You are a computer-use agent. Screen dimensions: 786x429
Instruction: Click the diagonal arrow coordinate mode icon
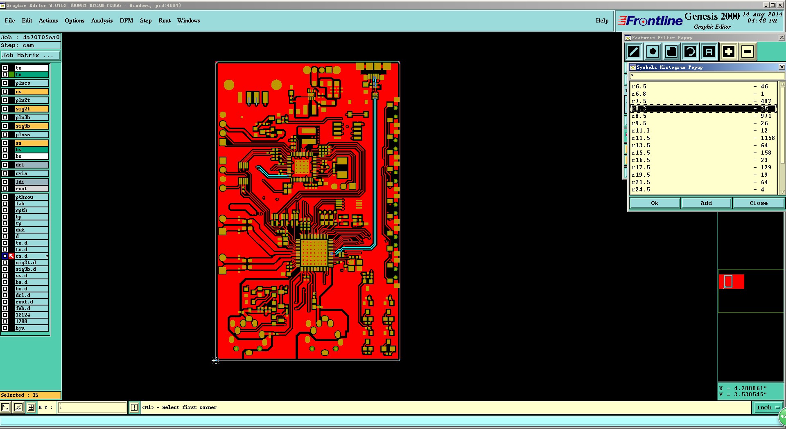coord(6,407)
